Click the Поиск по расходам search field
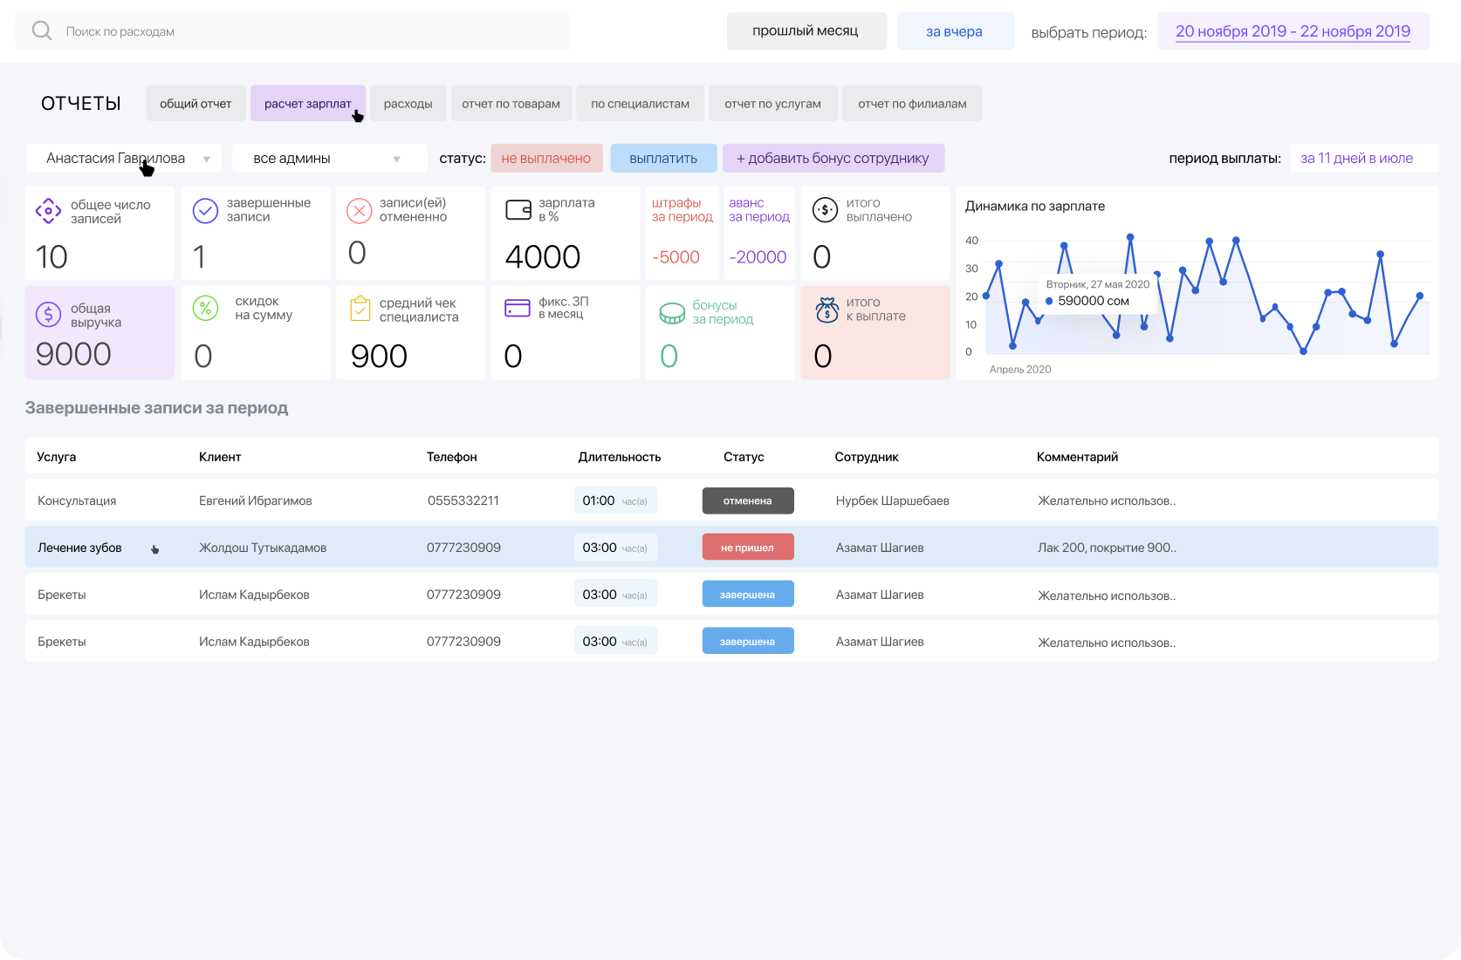Screen dimensions: 1461x960 pos(305,31)
